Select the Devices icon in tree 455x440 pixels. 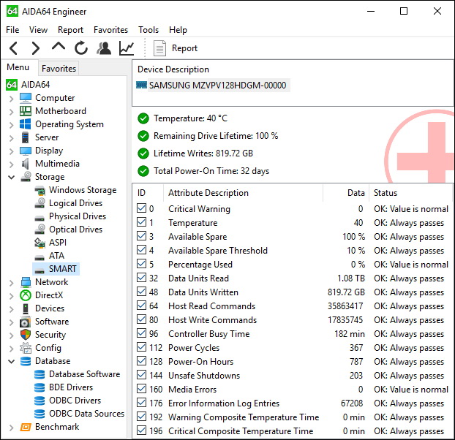pos(26,308)
